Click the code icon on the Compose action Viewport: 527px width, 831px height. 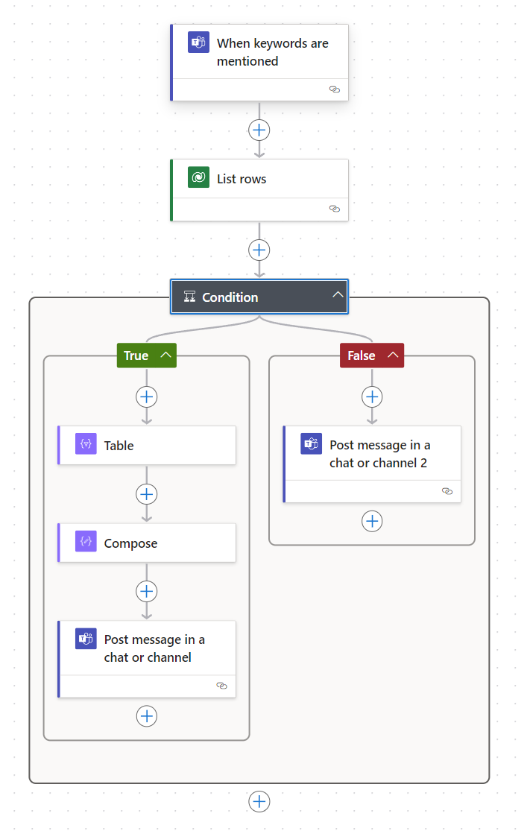click(85, 543)
